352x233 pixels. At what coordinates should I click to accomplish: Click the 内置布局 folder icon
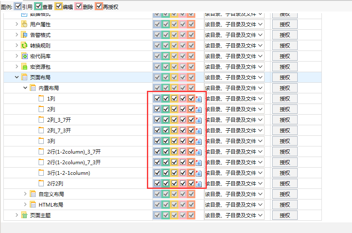coord(33,88)
